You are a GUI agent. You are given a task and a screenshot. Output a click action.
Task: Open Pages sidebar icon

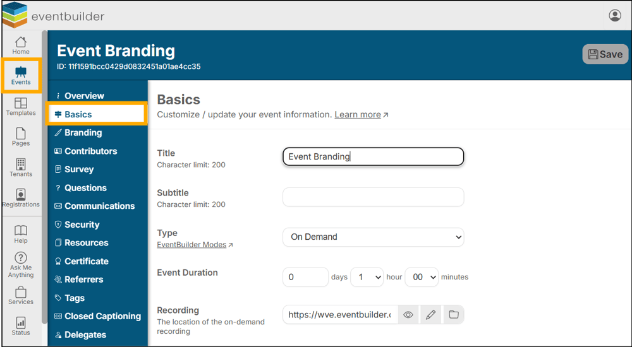21,138
